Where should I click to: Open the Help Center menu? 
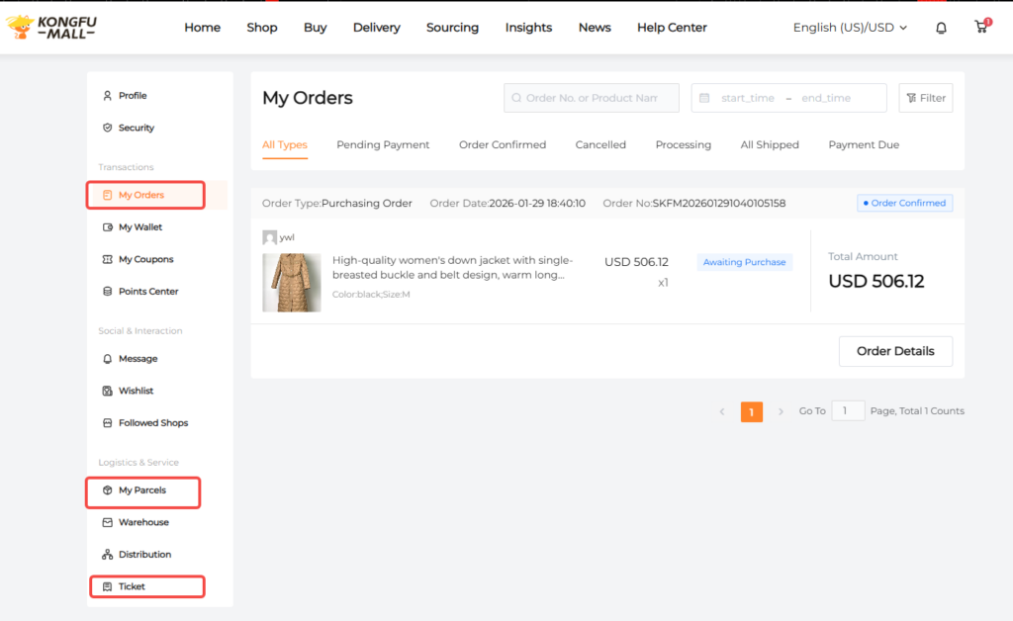pos(672,28)
